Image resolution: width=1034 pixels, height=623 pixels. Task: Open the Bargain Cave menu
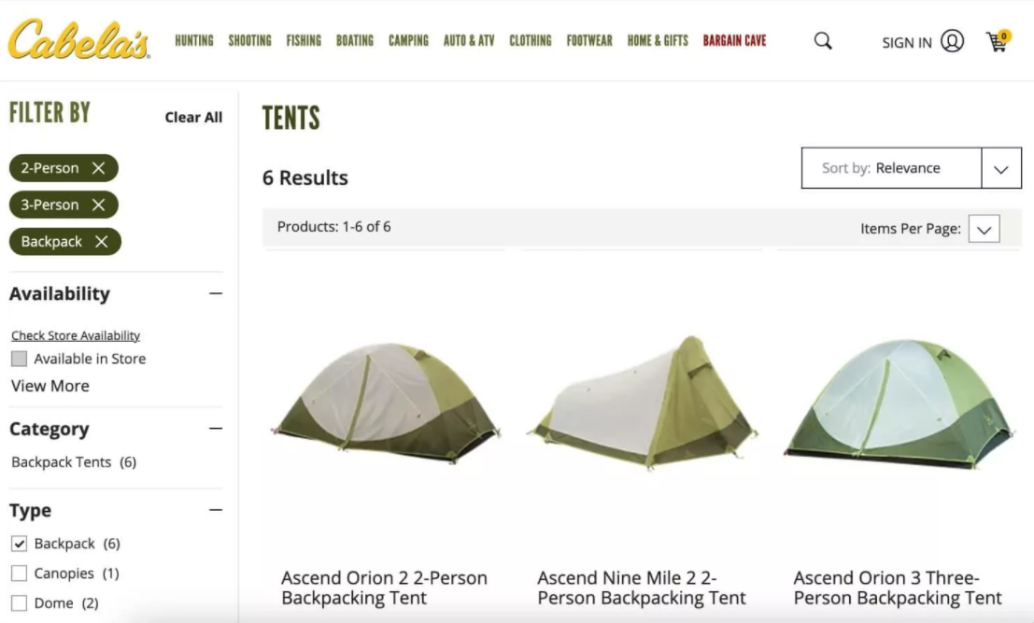(734, 40)
